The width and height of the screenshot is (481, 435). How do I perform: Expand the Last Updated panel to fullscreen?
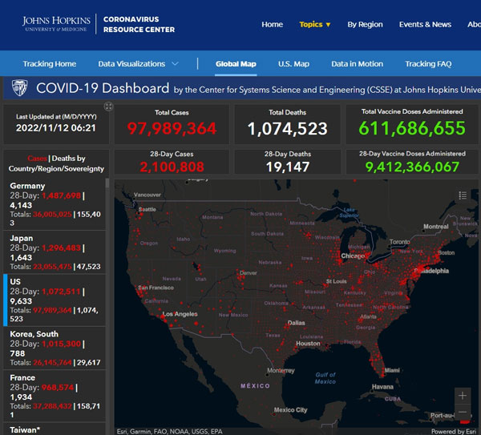click(108, 107)
